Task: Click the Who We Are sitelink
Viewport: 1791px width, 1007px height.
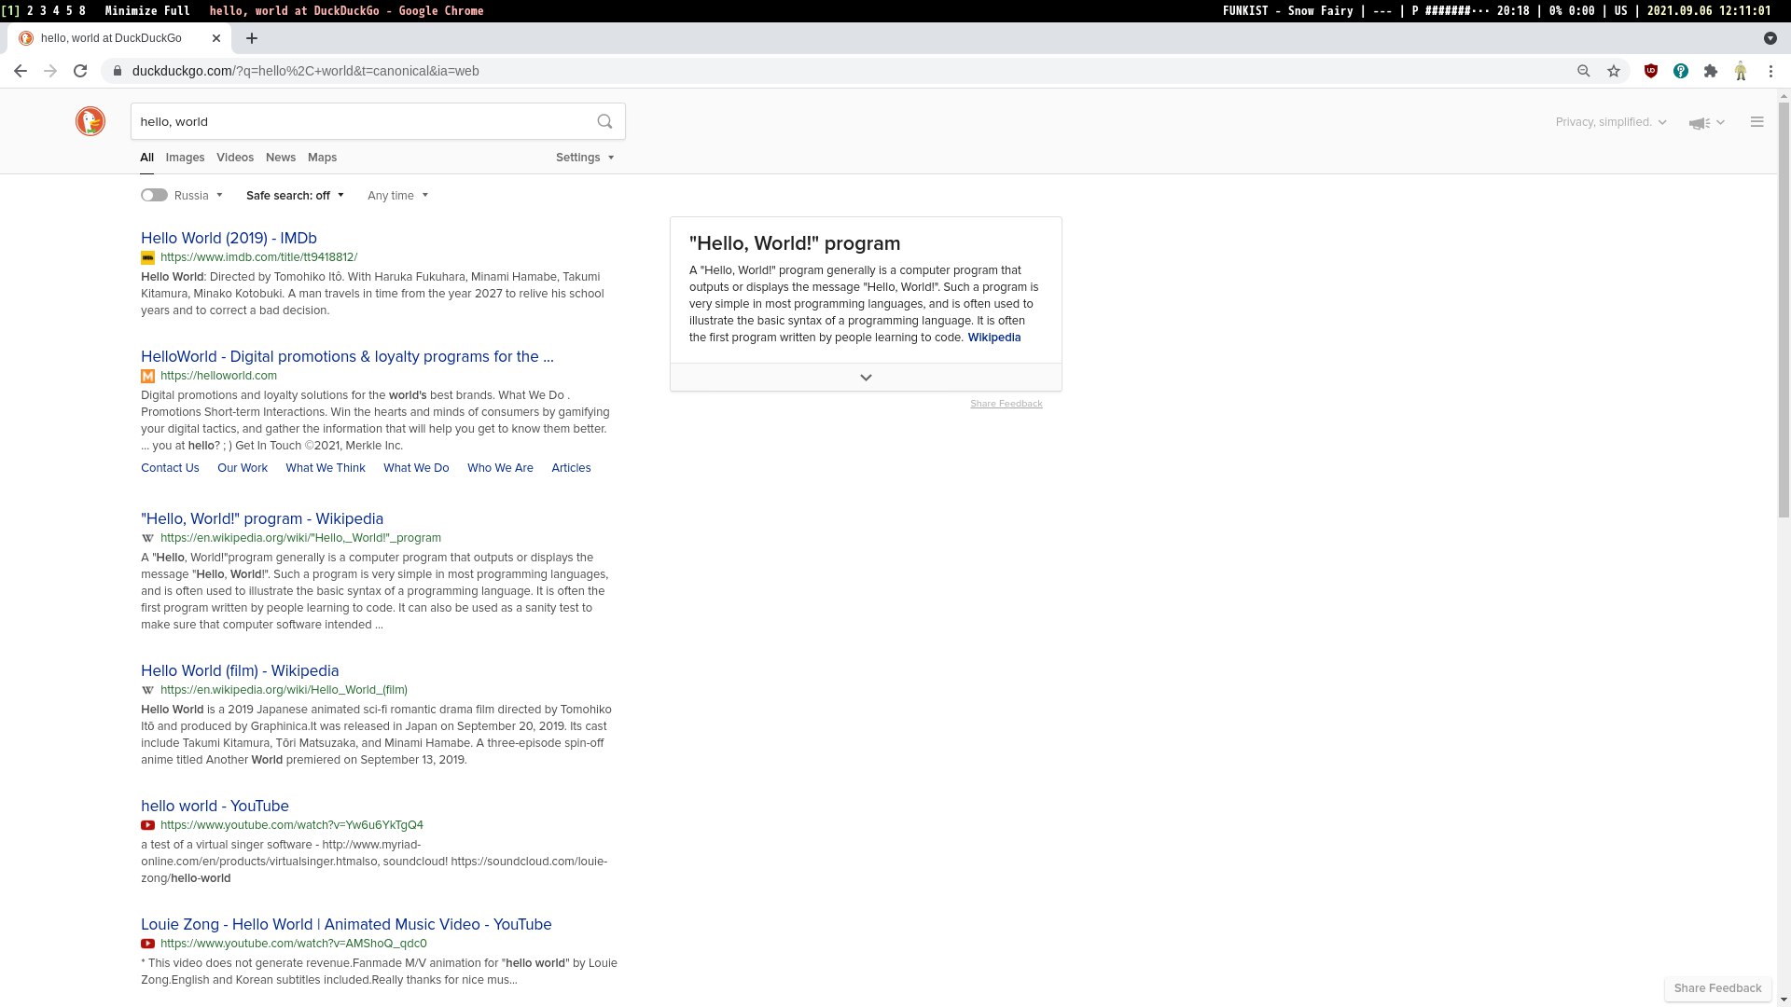Action: (500, 468)
